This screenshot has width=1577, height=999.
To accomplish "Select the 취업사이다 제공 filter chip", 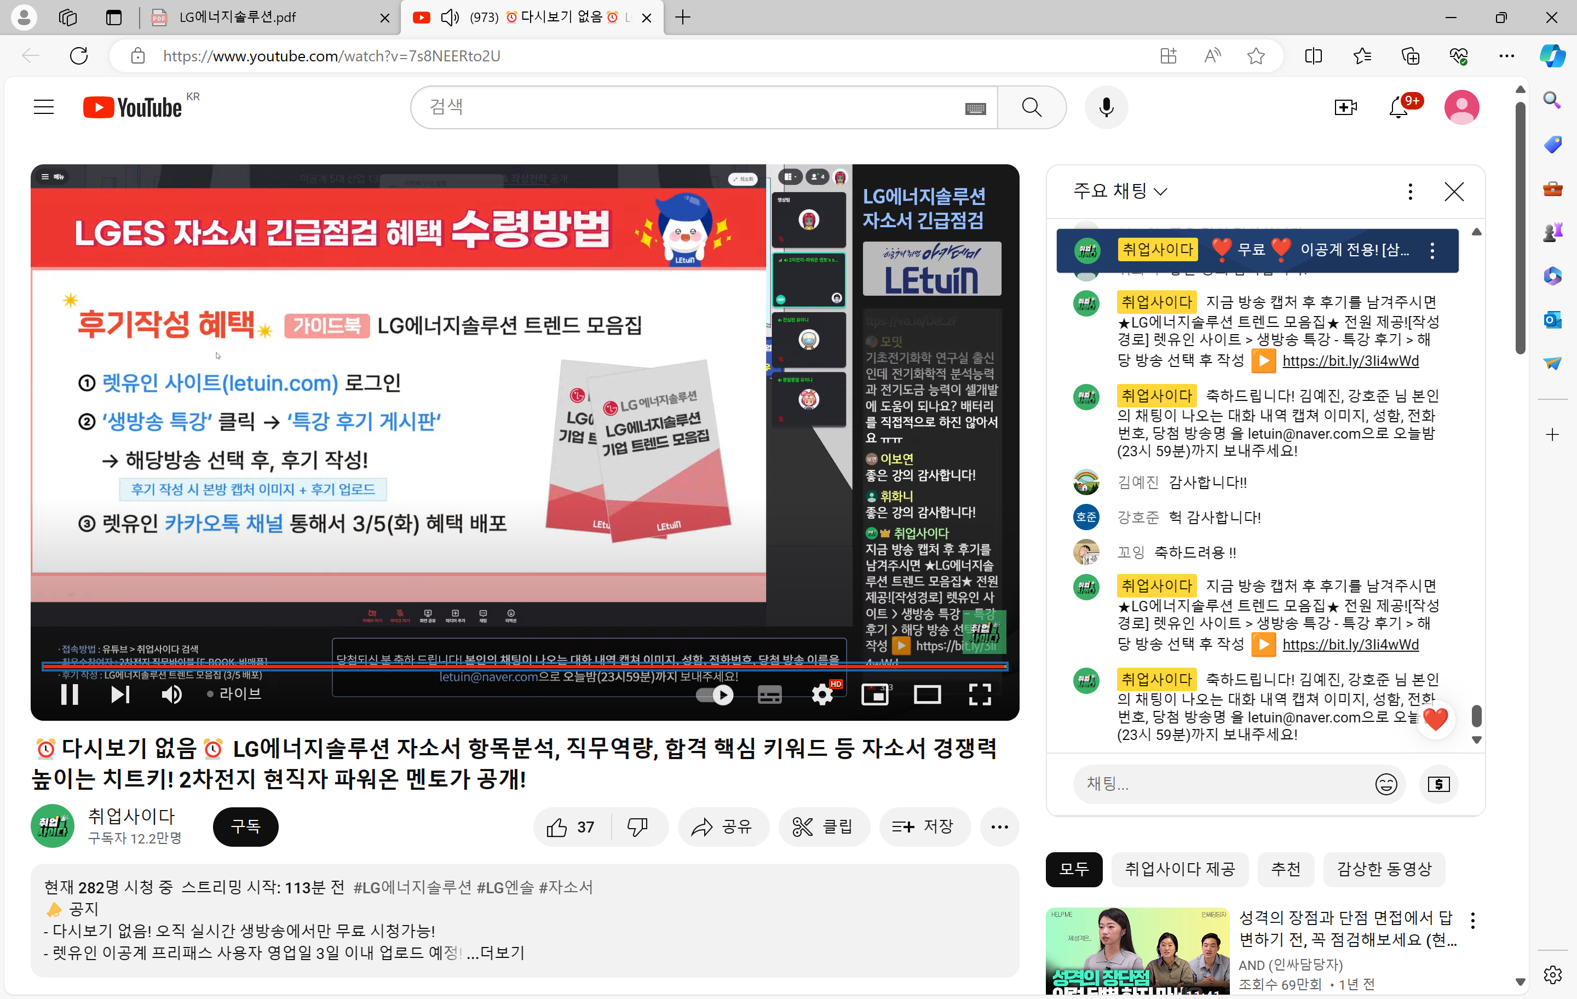I will pos(1180,869).
